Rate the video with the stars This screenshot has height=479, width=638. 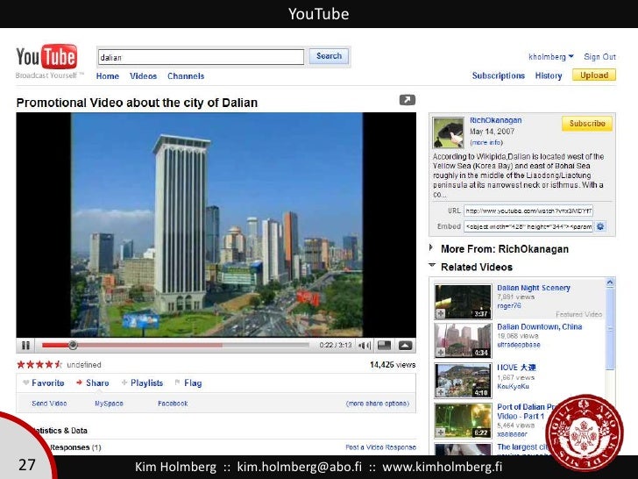39,365
